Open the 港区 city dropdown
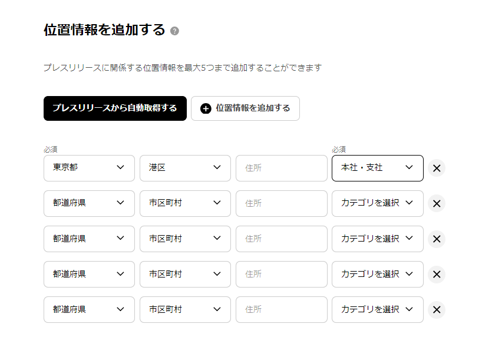The height and width of the screenshot is (360, 492). [x=185, y=168]
